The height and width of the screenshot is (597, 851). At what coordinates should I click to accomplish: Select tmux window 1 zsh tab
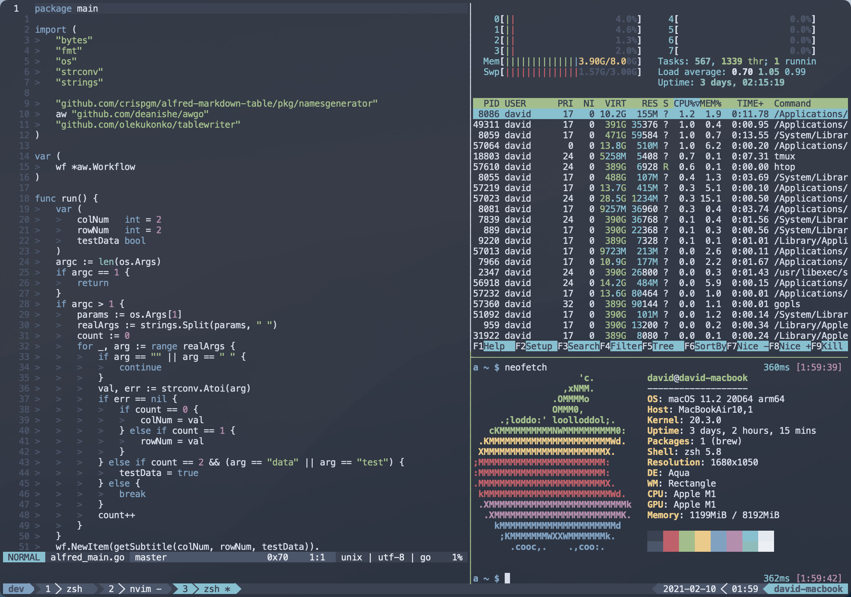point(64,589)
